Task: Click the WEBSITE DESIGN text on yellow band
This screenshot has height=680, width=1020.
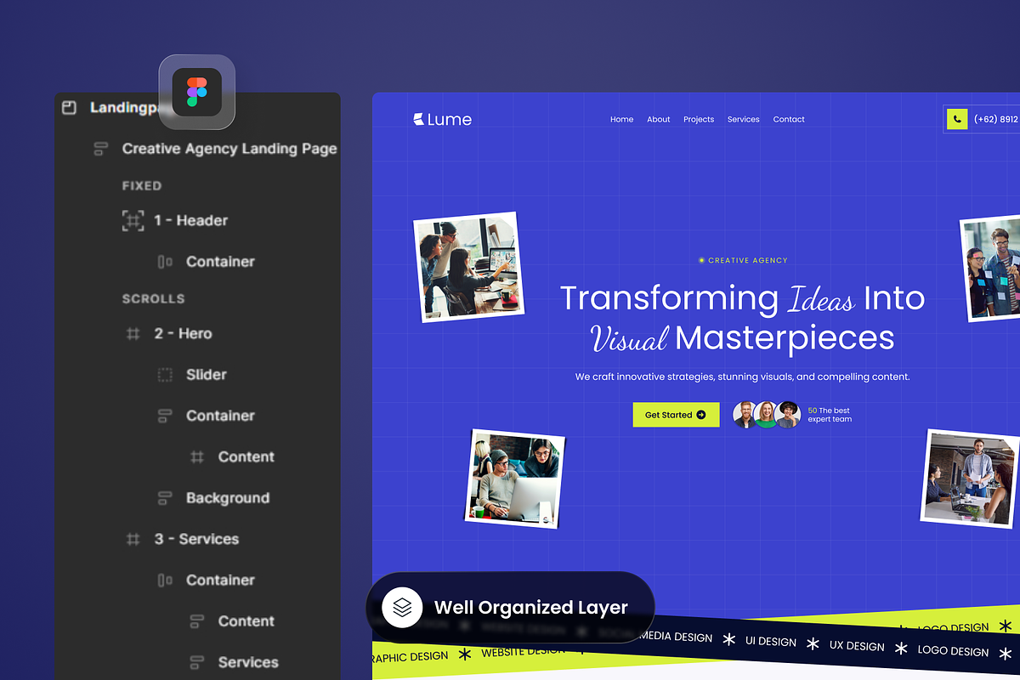Action: pos(523,652)
